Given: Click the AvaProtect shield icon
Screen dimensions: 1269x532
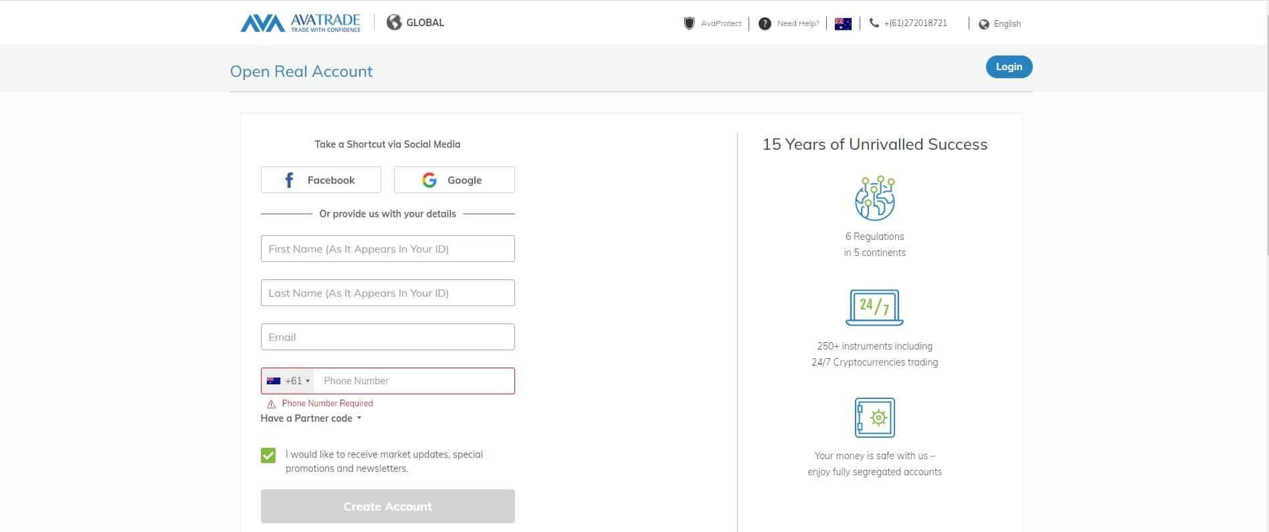Looking at the screenshot, I should 689,23.
